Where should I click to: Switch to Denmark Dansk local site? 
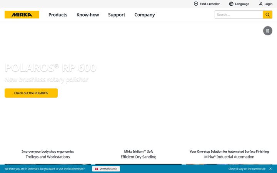pyautogui.click(x=106, y=169)
